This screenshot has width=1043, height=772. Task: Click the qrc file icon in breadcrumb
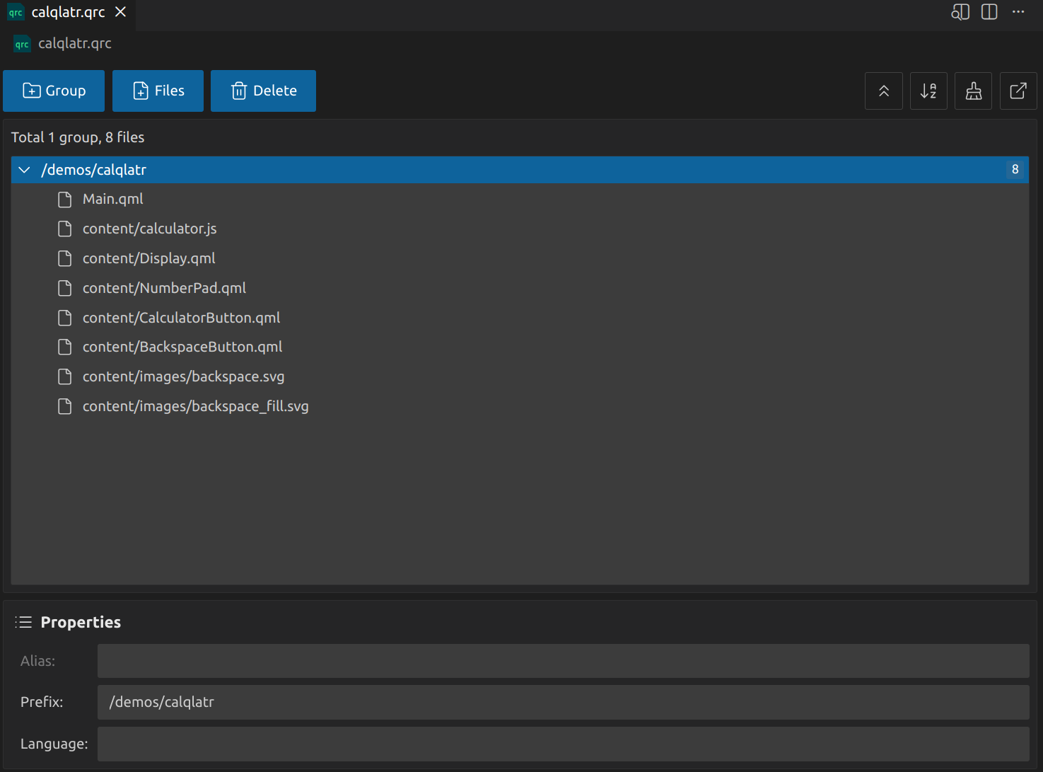21,43
